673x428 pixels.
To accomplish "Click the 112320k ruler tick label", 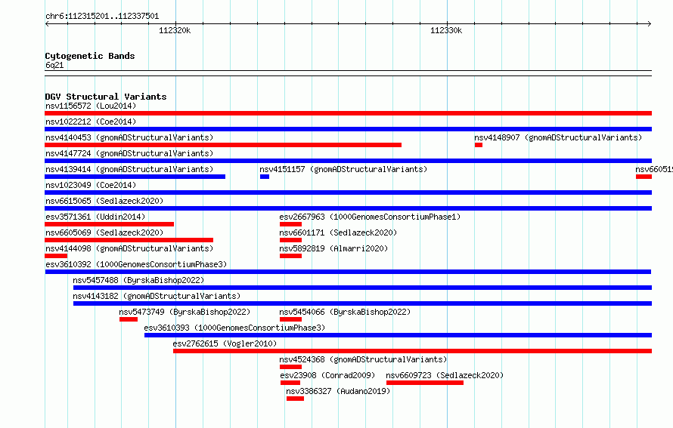I will click(x=175, y=30).
